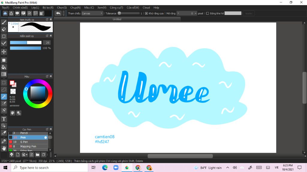The width and height of the screenshot is (307, 172).
Task: Open the color palette icon
Action: click(x=13, y=113)
